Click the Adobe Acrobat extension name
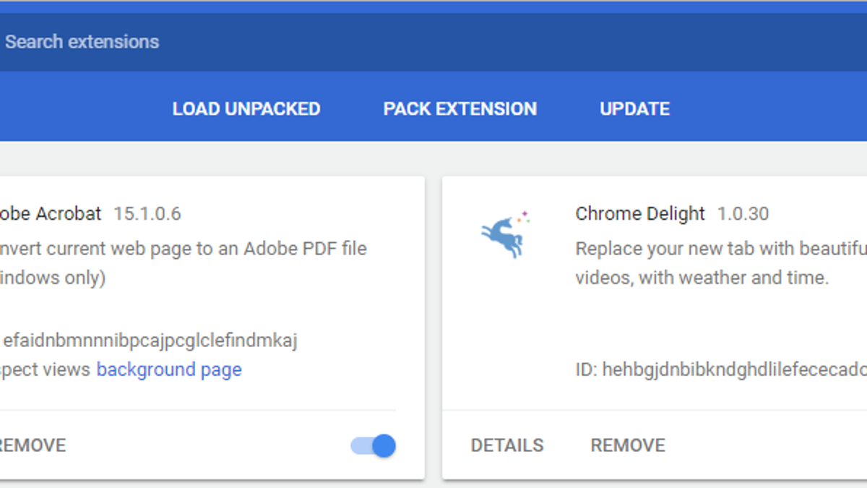 click(x=51, y=214)
